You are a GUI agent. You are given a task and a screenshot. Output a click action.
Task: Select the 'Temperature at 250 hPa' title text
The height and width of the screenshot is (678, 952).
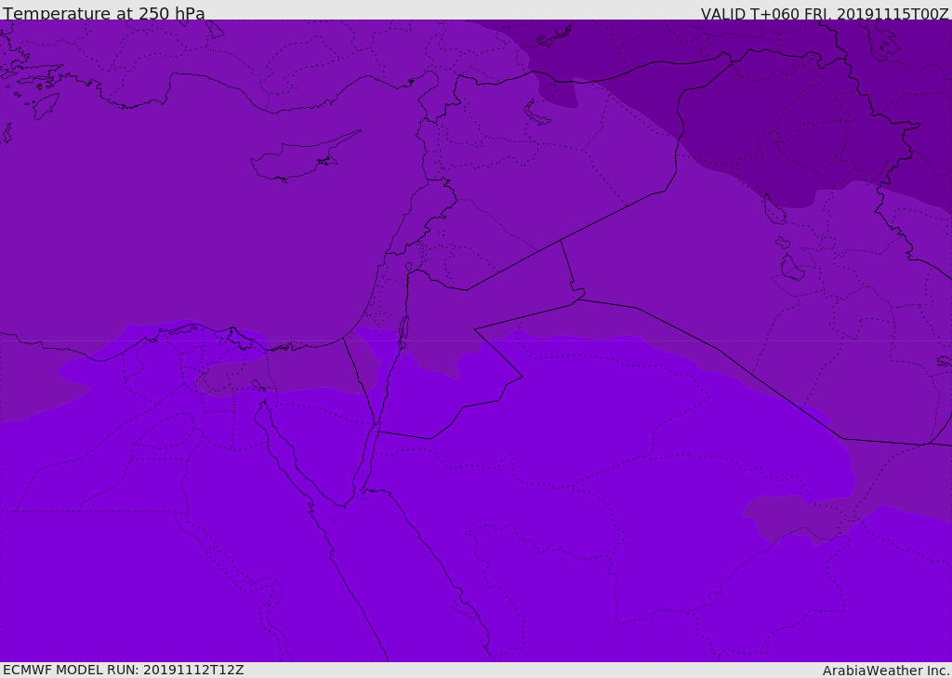pos(104,13)
